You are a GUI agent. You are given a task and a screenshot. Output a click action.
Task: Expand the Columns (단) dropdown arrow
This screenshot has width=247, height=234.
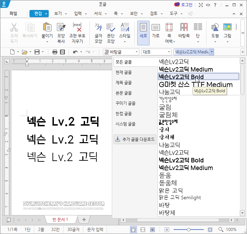pyautogui.click(x=198, y=42)
